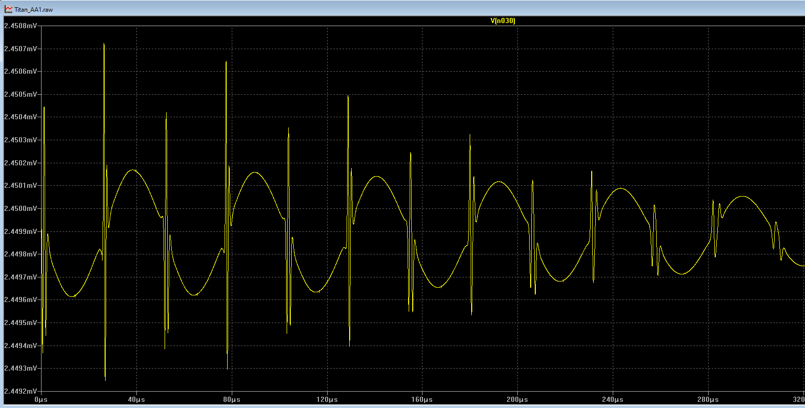Pick the 2.4499mV axis tick label
The image size is (805, 408).
pos(21,231)
